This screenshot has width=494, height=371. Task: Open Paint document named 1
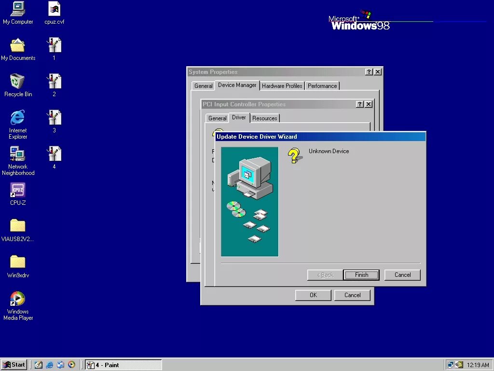(54, 46)
